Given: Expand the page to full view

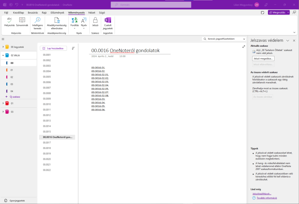Looking at the screenshot, I should (x=244, y=47).
